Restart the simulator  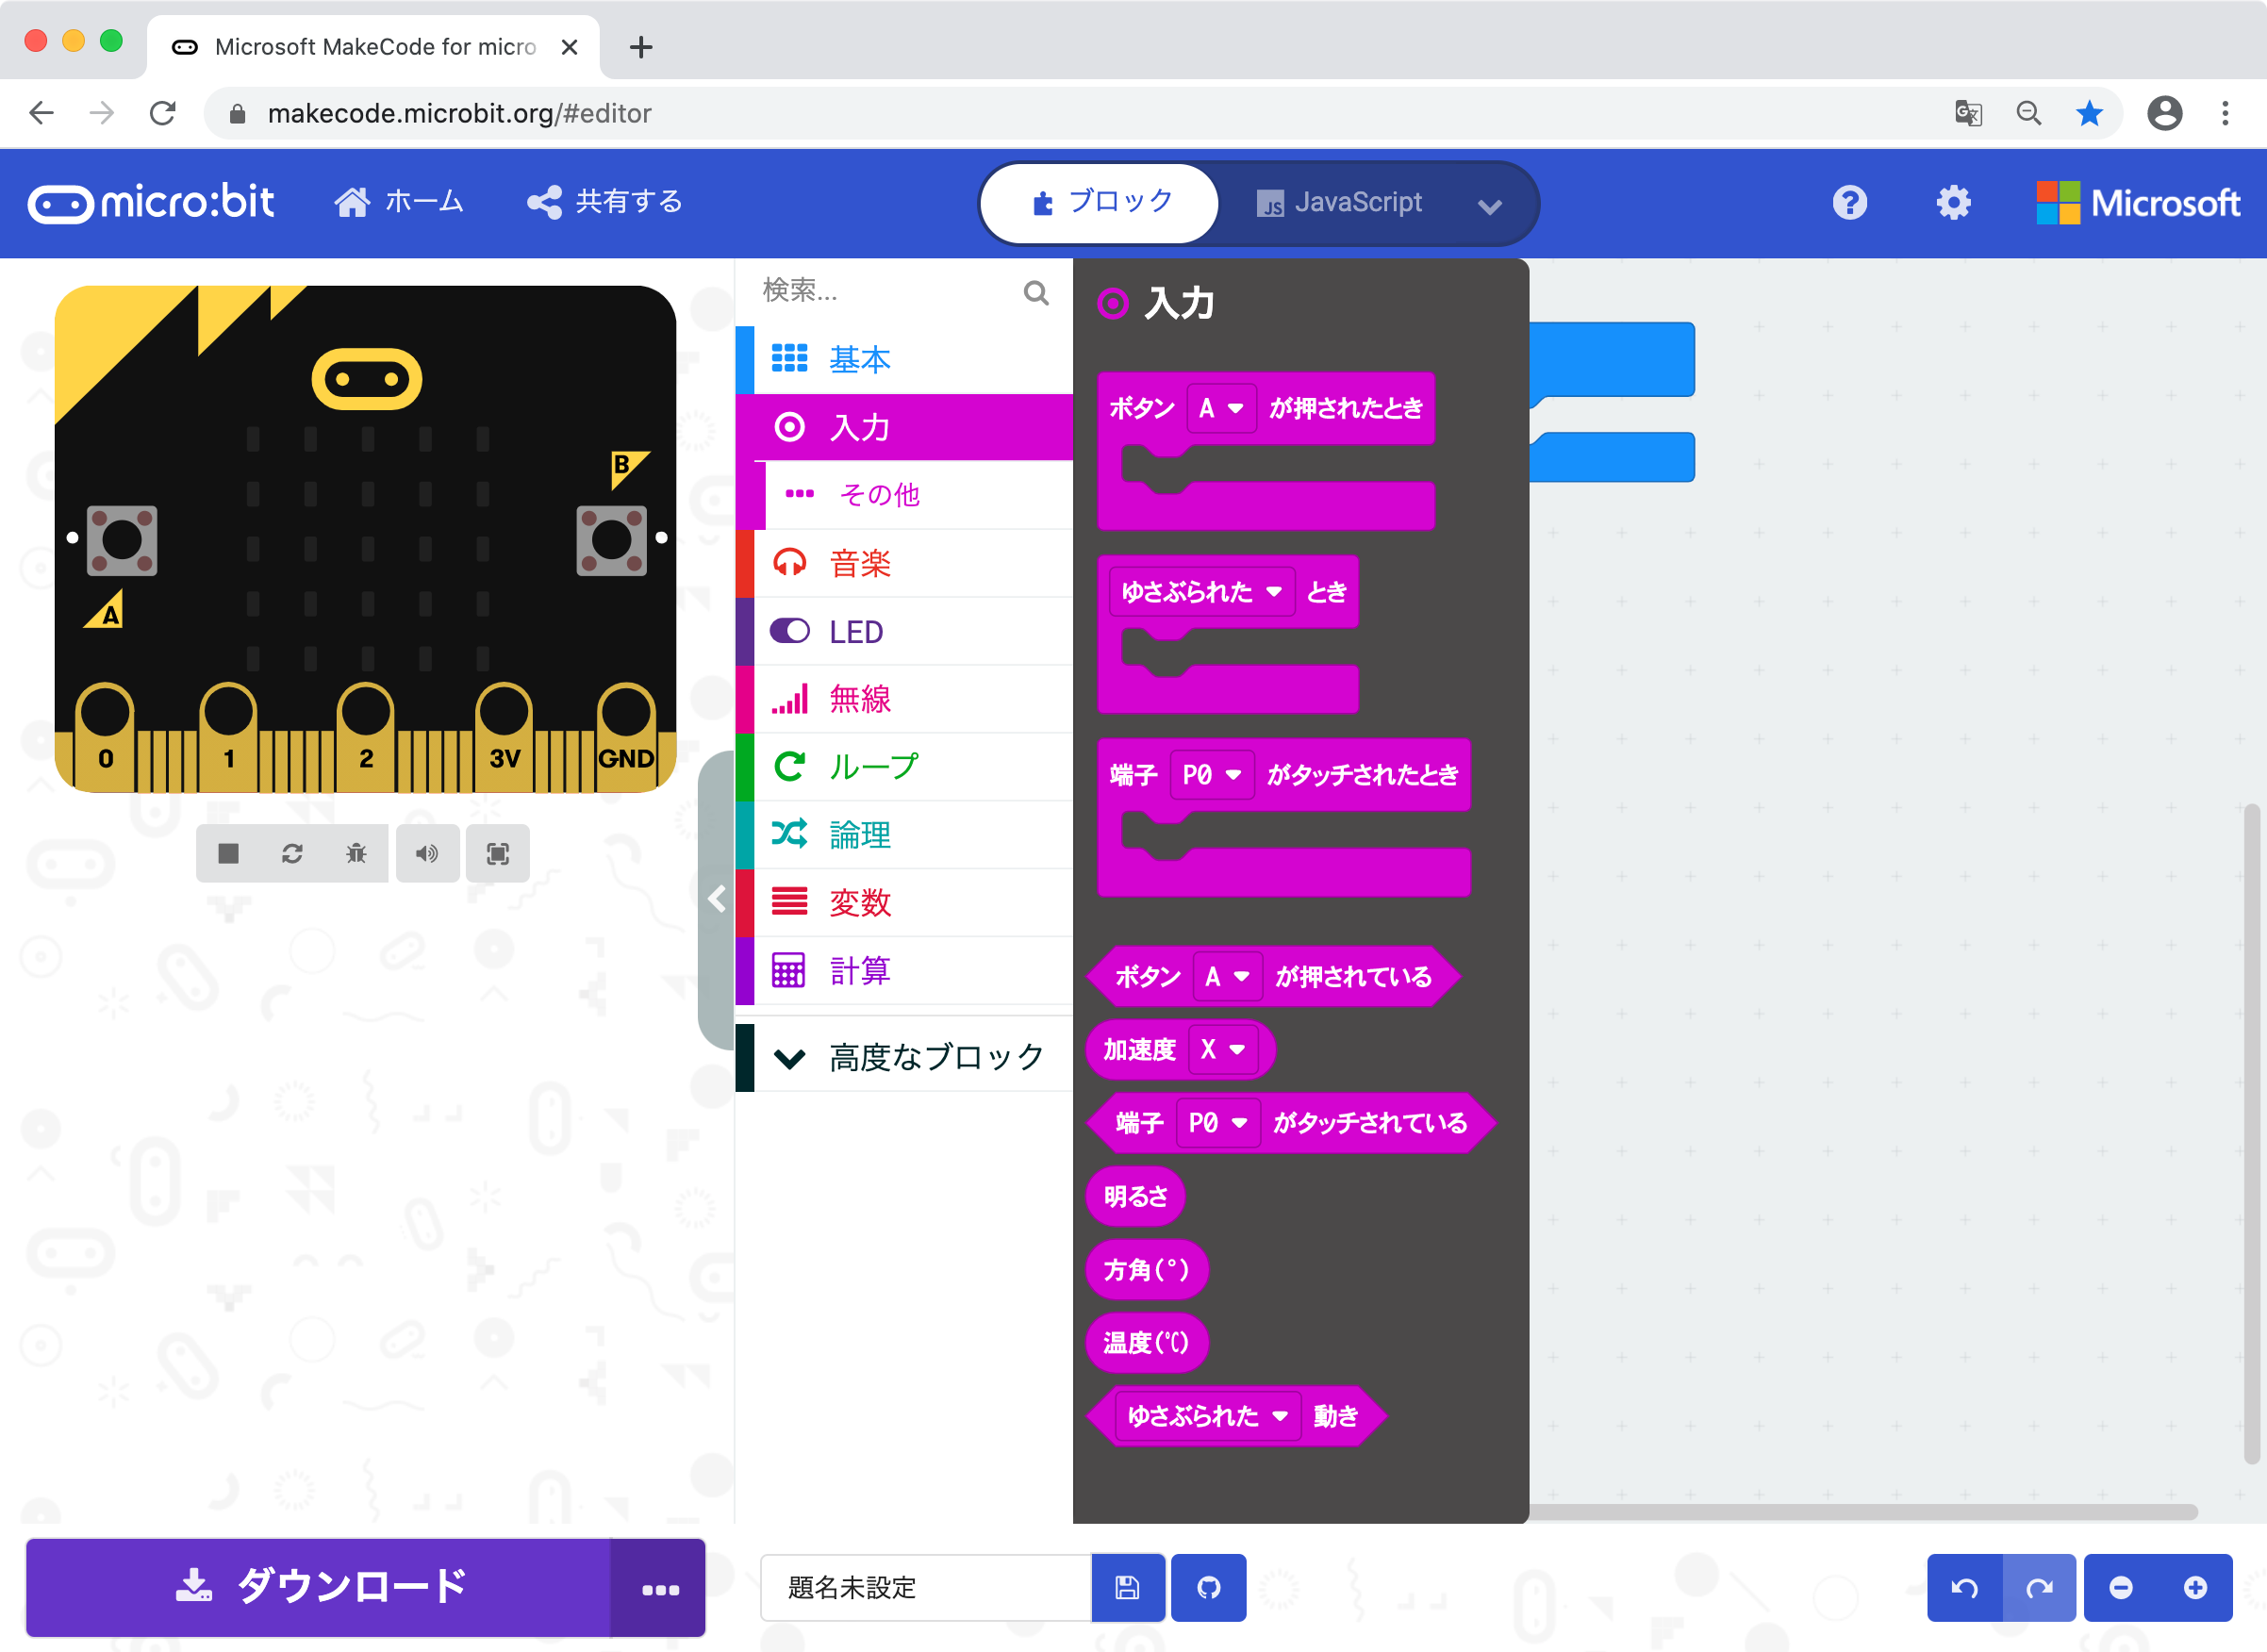pyautogui.click(x=292, y=853)
